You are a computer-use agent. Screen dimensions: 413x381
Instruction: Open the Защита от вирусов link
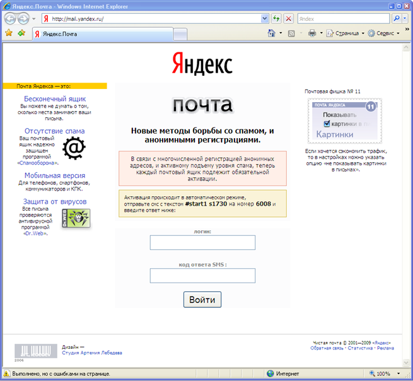pos(55,202)
